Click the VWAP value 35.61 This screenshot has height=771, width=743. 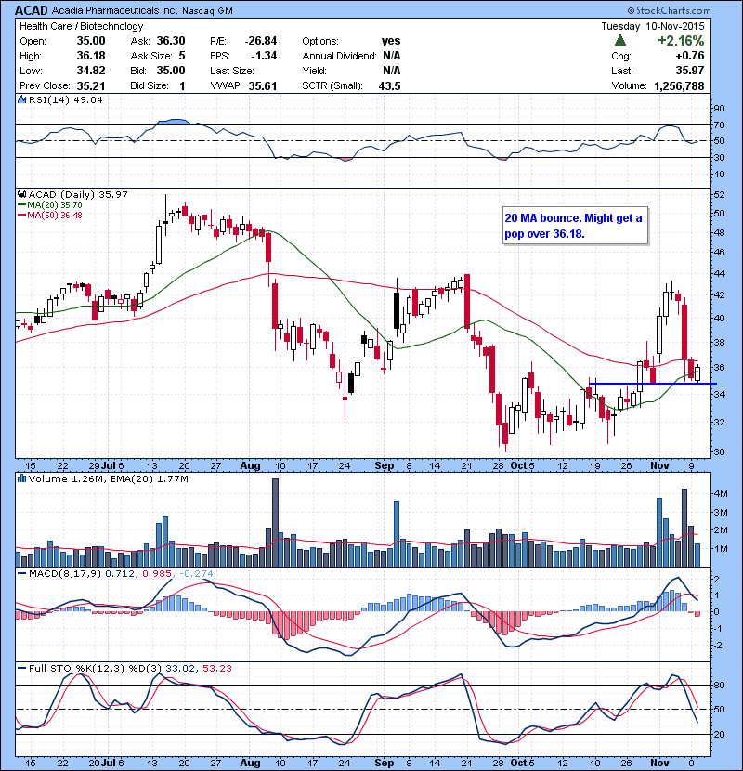[263, 85]
